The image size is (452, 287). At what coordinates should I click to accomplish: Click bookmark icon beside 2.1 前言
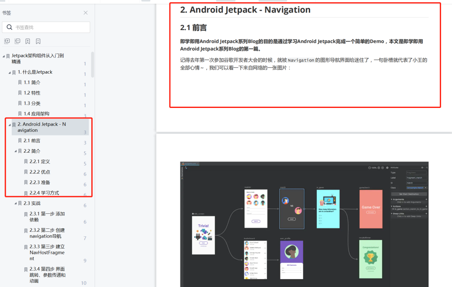[x=20, y=141]
